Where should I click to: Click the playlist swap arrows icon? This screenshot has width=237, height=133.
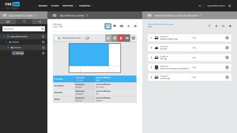[x=223, y=26]
